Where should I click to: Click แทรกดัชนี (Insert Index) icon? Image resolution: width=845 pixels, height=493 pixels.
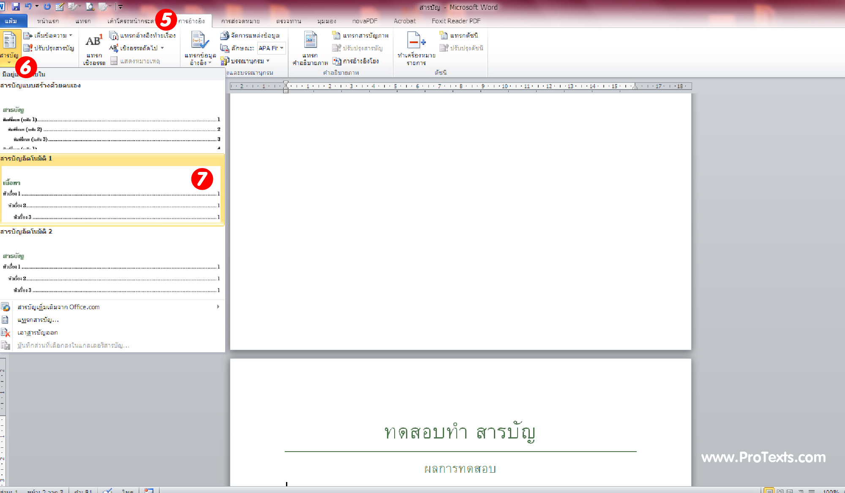coord(444,35)
